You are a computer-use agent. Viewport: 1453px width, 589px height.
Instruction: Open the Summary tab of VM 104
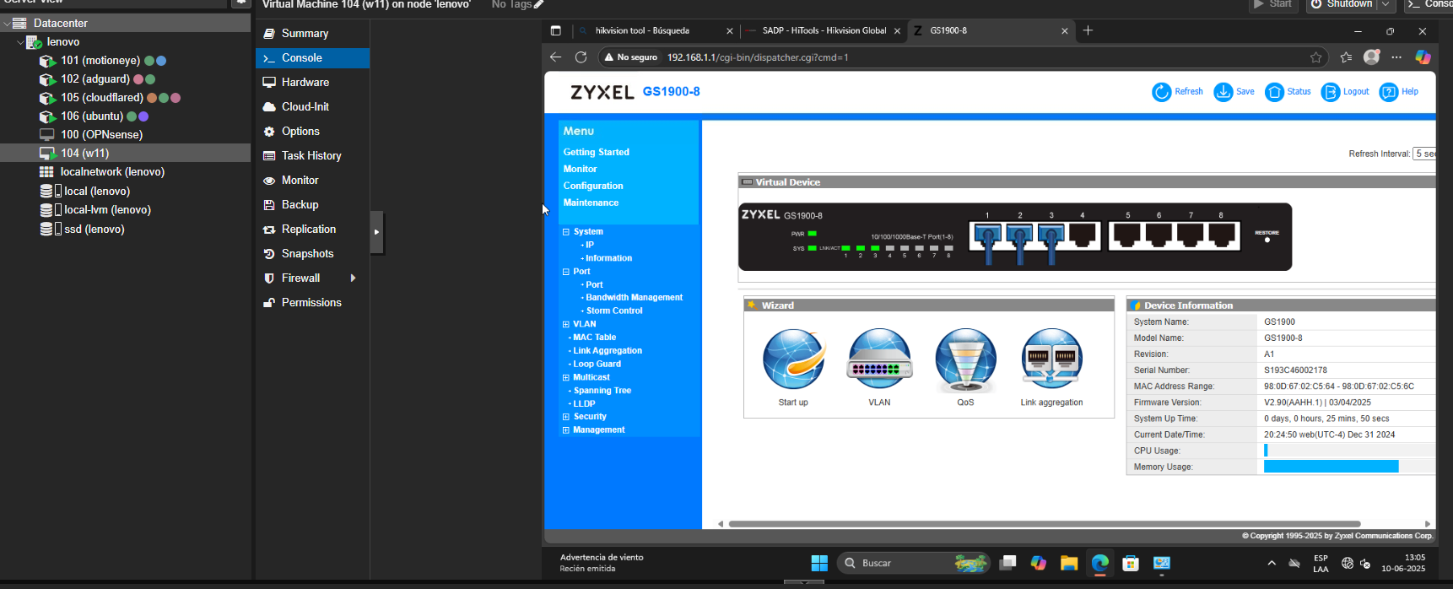(x=313, y=34)
